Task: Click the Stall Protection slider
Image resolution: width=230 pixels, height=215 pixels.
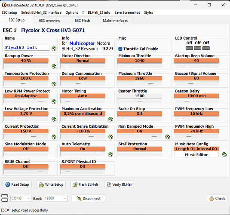Action: pyautogui.click(x=139, y=154)
